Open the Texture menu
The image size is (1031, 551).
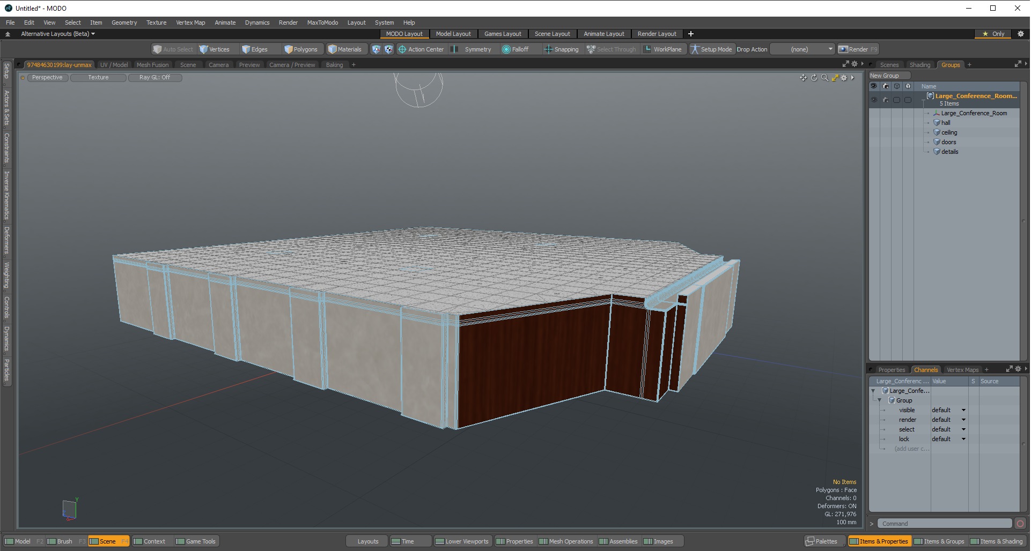(156, 23)
